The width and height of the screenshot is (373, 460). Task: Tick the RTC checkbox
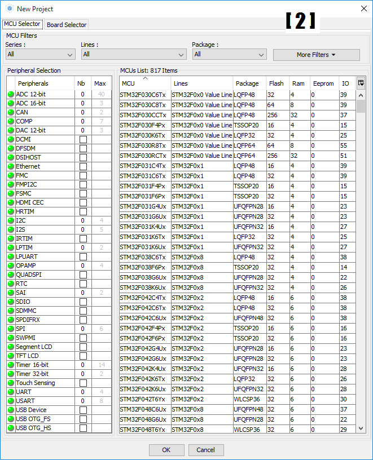click(x=83, y=284)
